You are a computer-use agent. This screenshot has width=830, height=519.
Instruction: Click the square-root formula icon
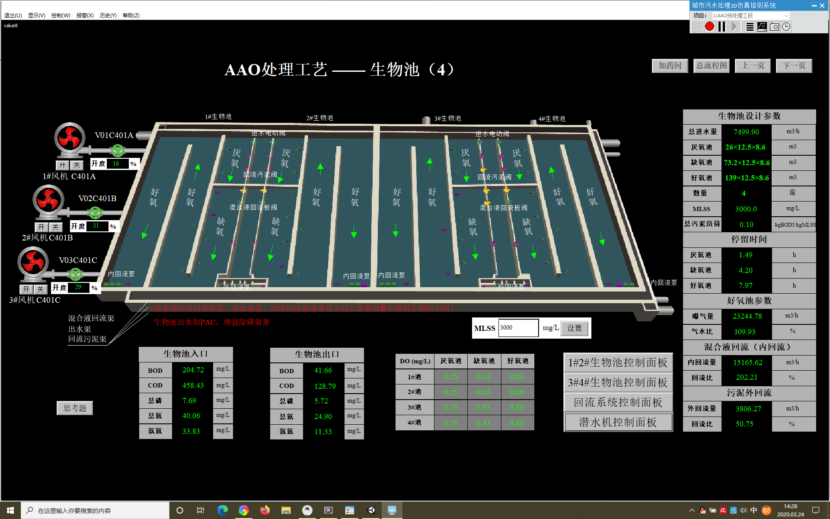(x=762, y=27)
